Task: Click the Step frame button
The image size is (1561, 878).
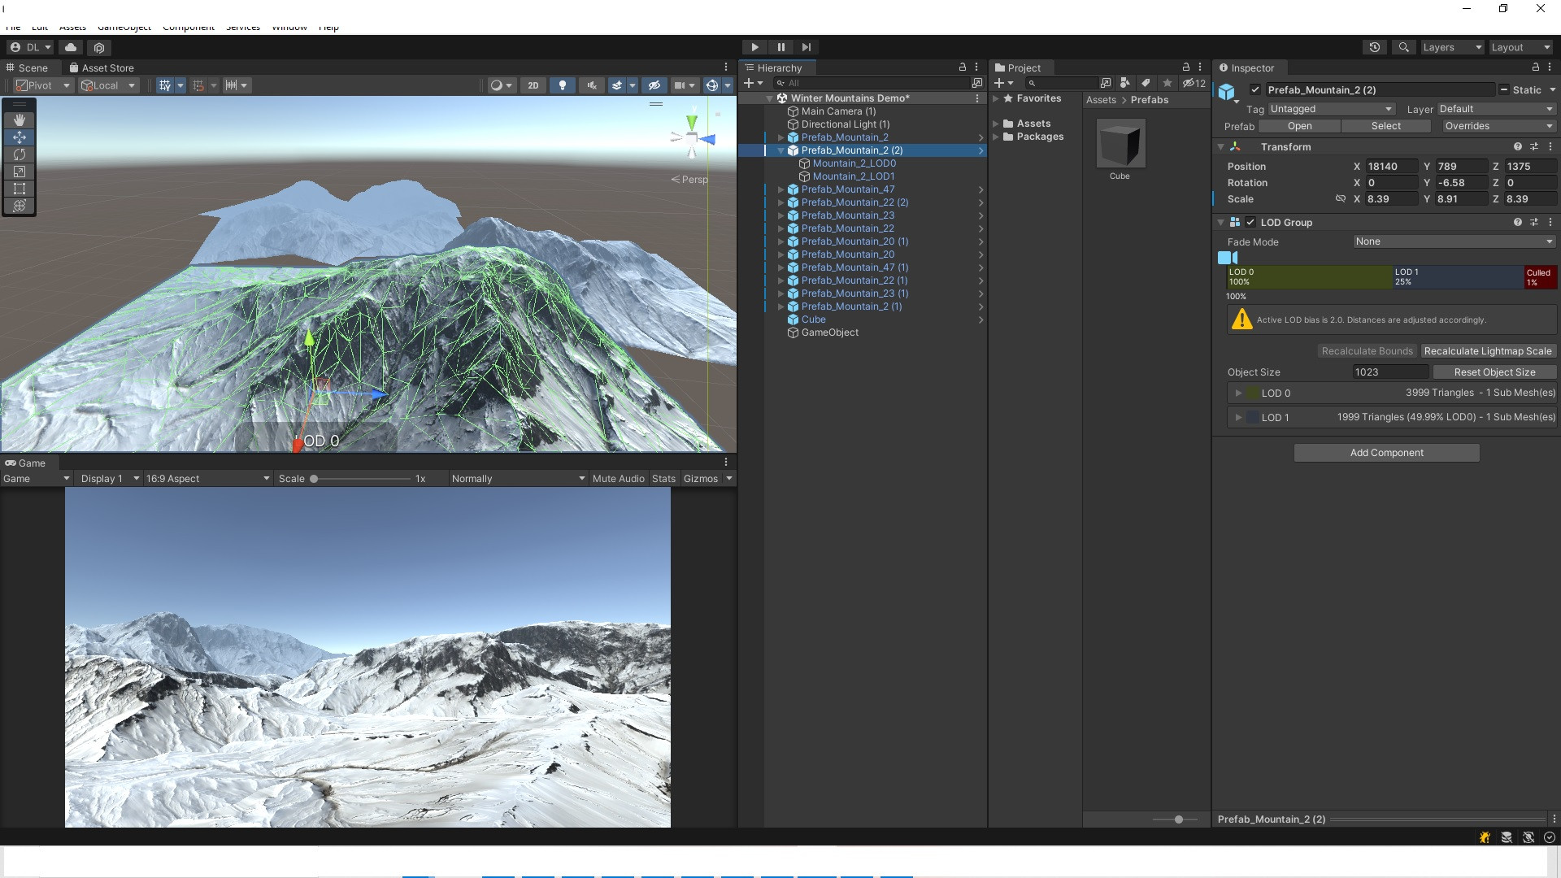Action: [806, 47]
